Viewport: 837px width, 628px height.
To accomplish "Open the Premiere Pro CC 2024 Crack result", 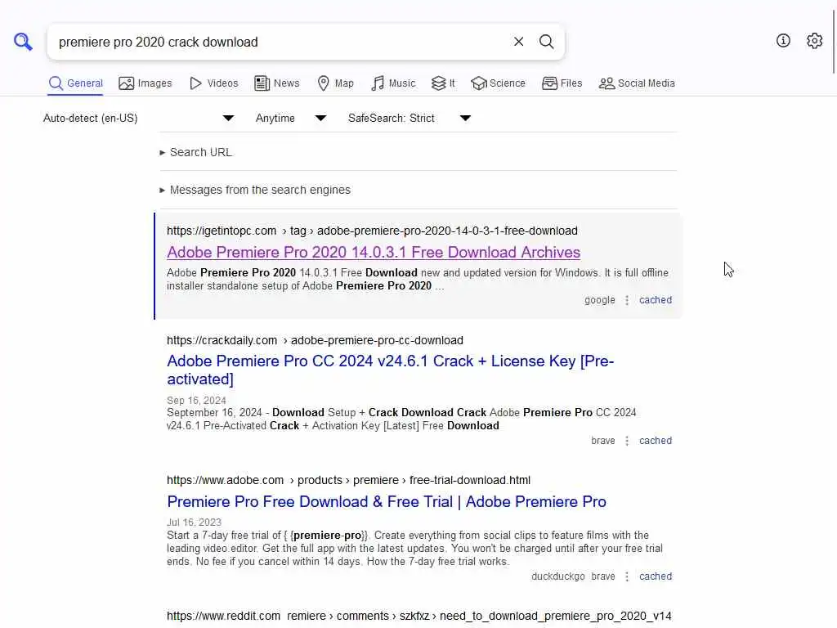I will 390,370.
